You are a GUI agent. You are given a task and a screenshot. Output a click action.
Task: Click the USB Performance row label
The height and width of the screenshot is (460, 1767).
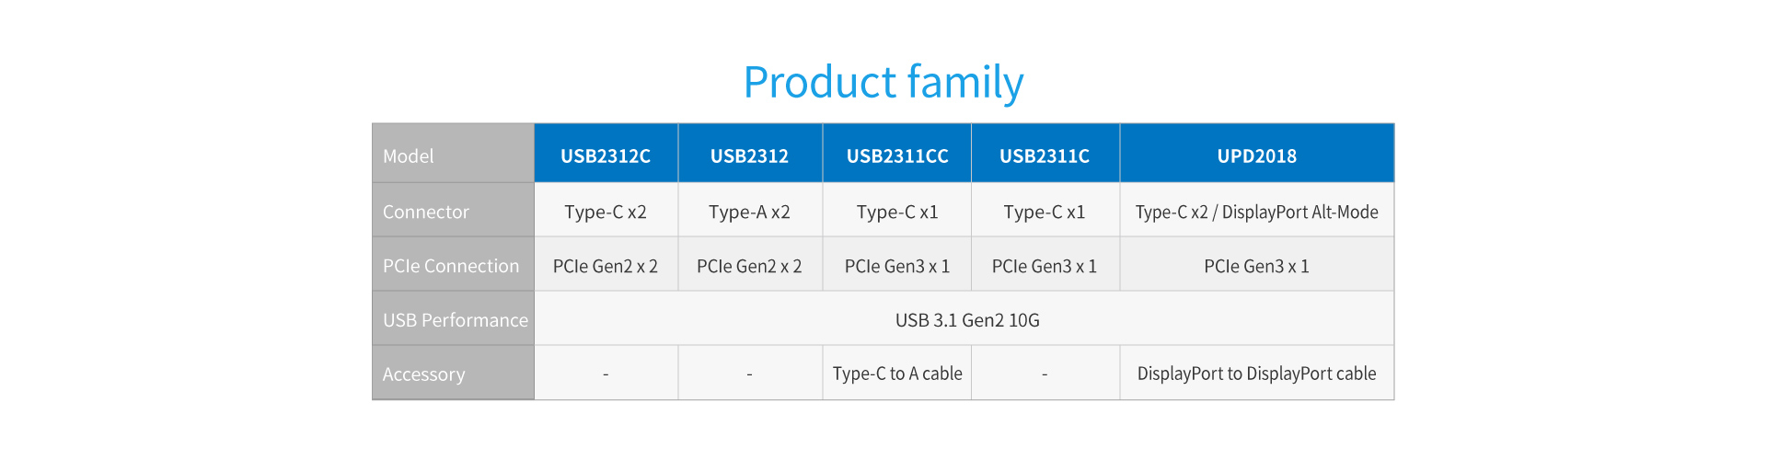453,318
